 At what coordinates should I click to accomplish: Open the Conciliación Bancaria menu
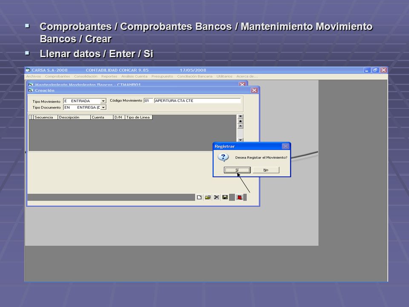coord(195,76)
